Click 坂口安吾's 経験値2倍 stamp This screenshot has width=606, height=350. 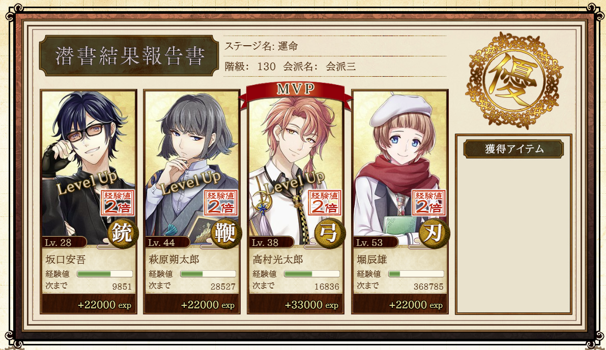tap(118, 203)
